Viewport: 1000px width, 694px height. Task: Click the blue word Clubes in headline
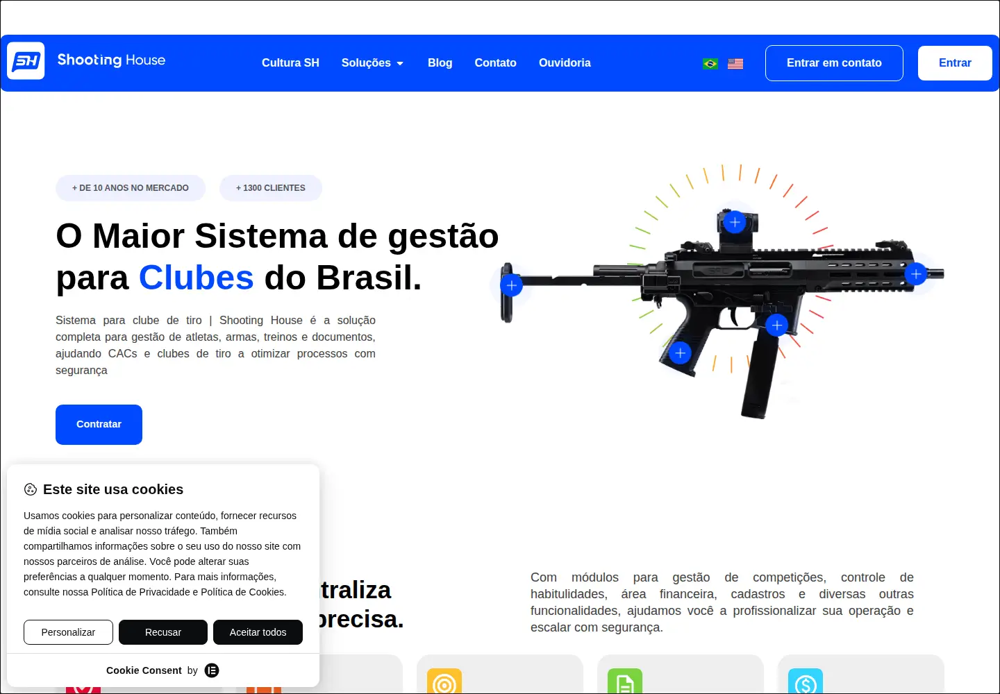197,278
